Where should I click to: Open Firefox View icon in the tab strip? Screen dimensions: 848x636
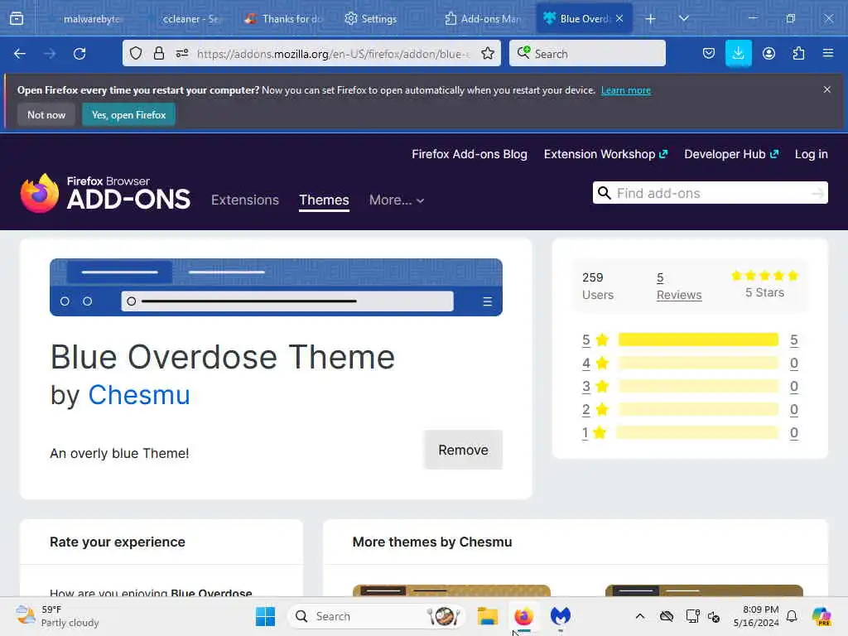coord(17,18)
